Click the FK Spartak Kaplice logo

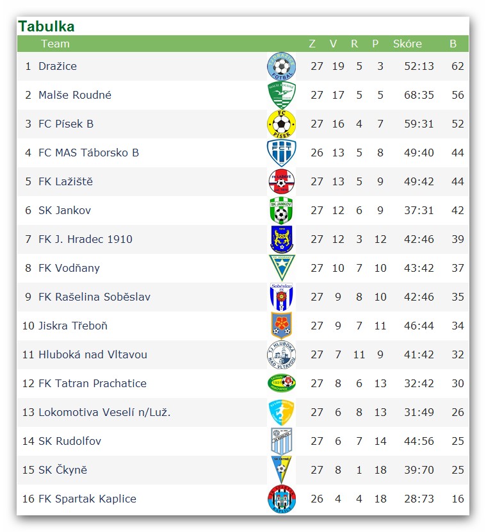point(281,499)
